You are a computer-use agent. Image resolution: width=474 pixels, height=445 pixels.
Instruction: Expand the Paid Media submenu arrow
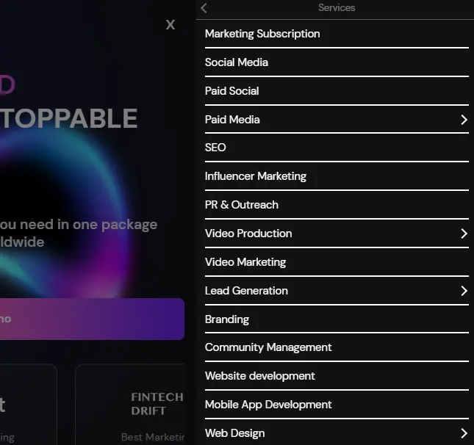(464, 120)
